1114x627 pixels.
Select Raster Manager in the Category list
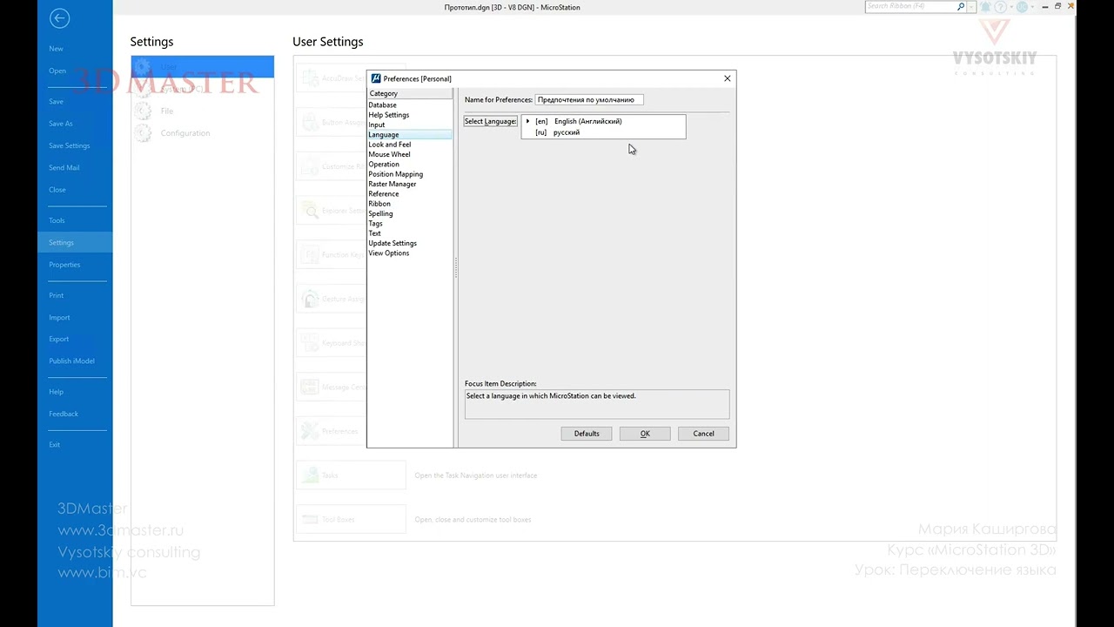pyautogui.click(x=410, y=184)
